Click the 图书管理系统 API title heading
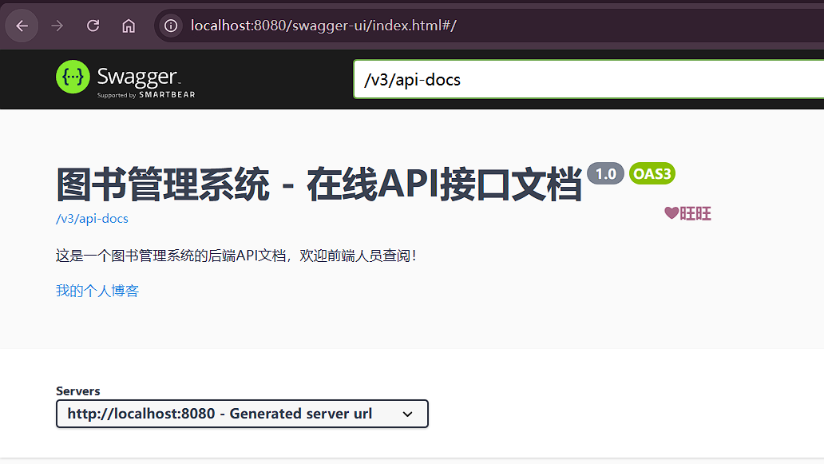The height and width of the screenshot is (464, 824). (318, 184)
